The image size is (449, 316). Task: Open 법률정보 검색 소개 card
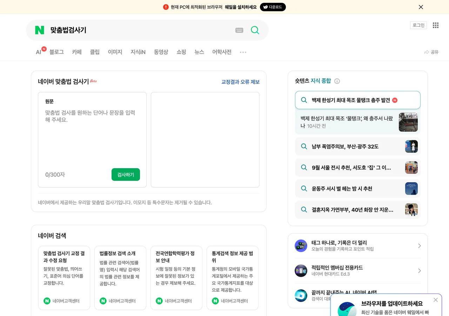(120, 278)
